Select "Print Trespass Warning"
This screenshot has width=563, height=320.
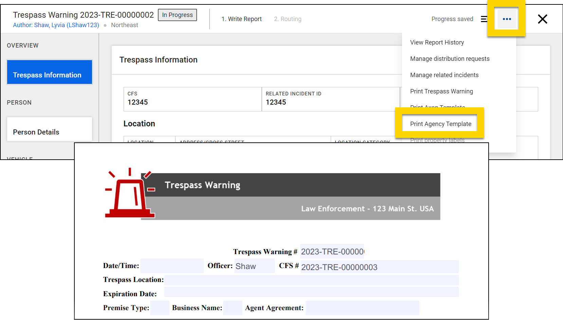point(441,91)
